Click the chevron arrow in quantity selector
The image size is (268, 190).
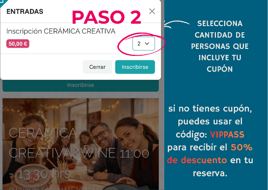147,44
